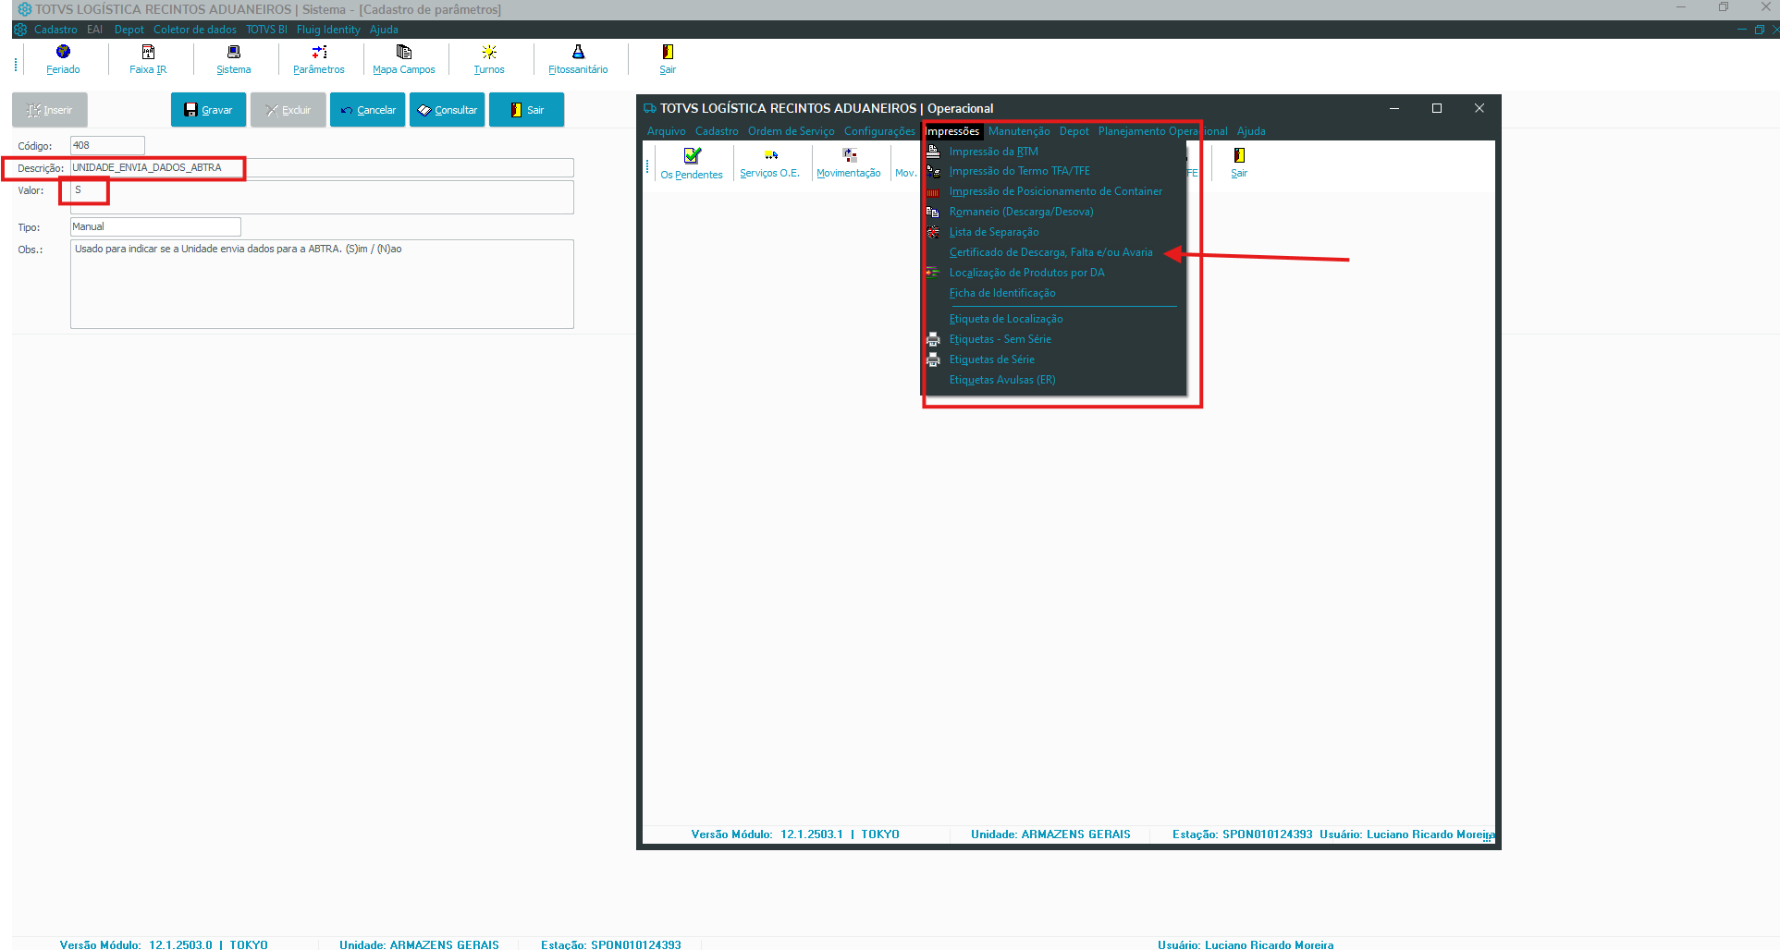Open the Feriado toolbar icon
Image resolution: width=1780 pixels, height=950 pixels.
click(x=63, y=59)
